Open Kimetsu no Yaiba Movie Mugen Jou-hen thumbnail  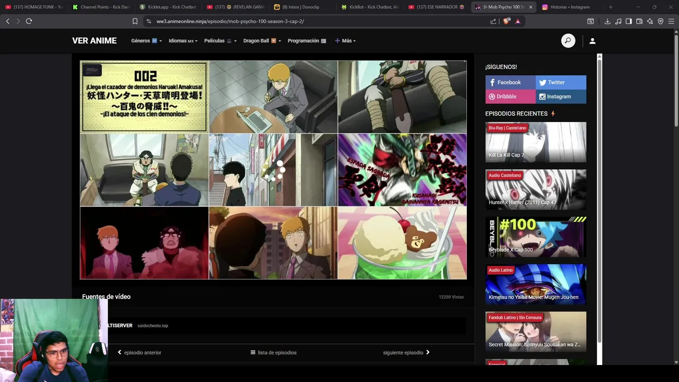(x=536, y=284)
